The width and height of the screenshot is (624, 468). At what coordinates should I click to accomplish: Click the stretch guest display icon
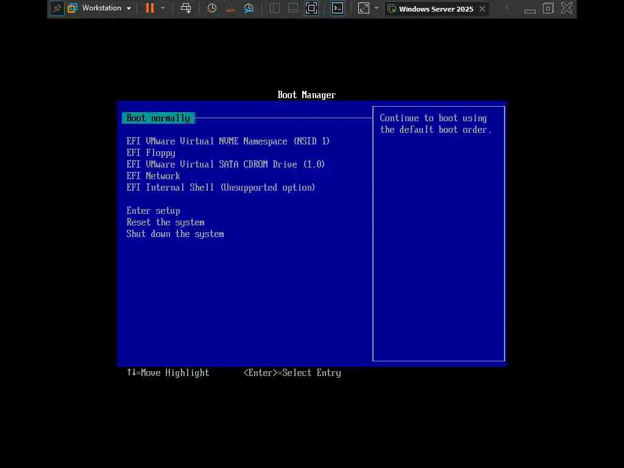pos(364,9)
